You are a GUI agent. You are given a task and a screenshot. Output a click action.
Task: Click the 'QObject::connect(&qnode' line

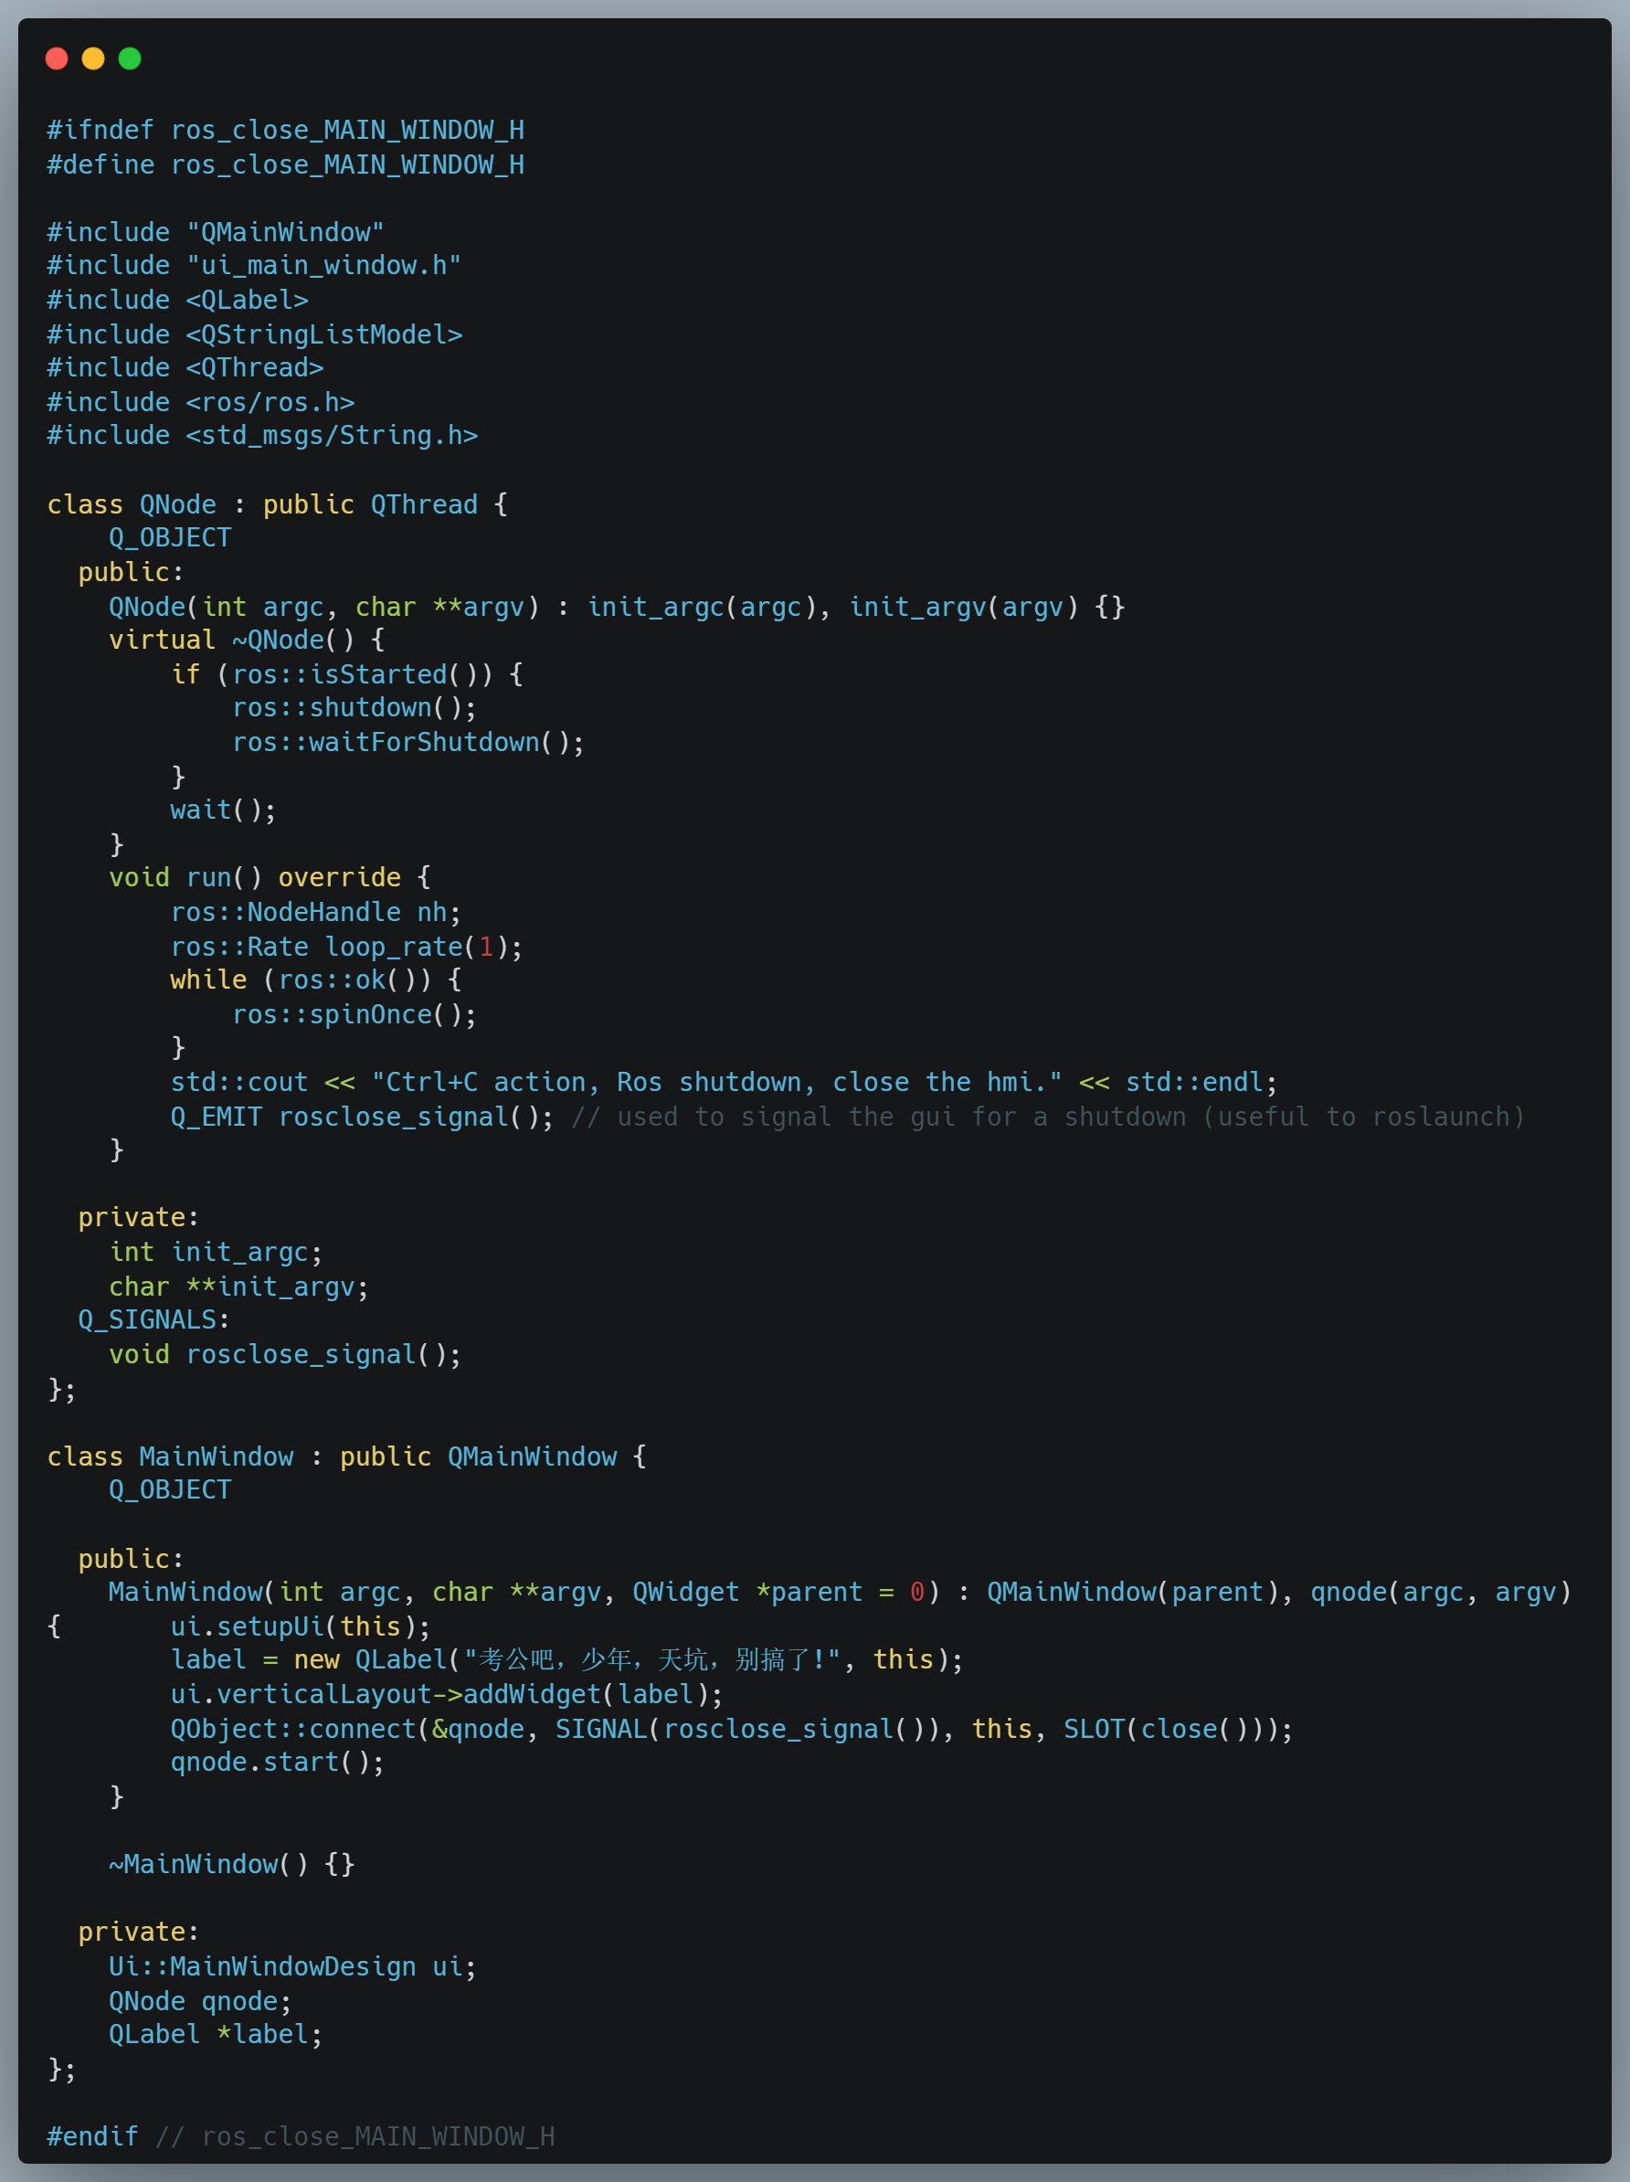(x=733, y=1731)
